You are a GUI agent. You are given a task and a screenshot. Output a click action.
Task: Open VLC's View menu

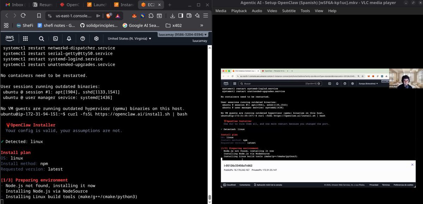319,11
